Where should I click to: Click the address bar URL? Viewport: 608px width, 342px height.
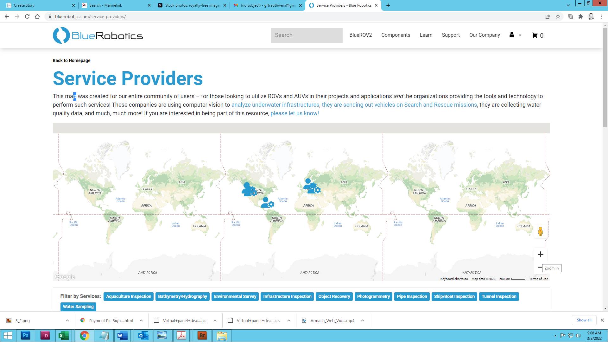[x=90, y=16]
